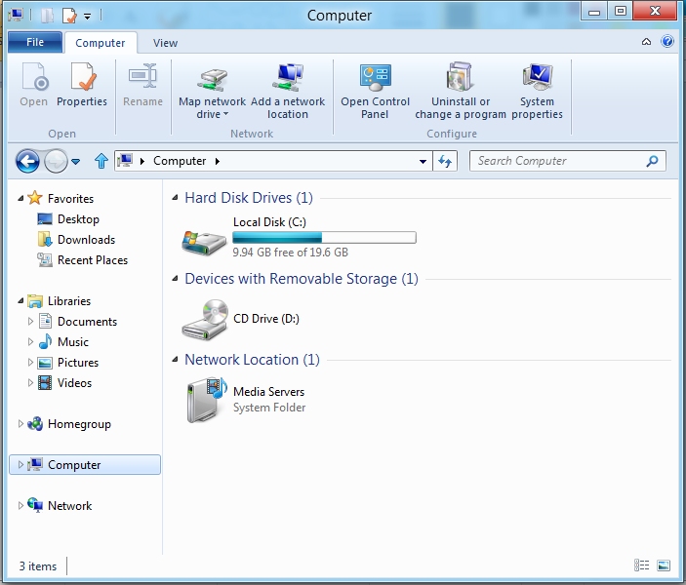Viewport: 686px width, 585px height.
Task: Open Map network drive dropdown arrow
Action: [x=225, y=114]
